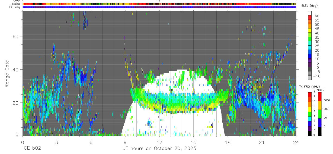The height and width of the screenshot is (154, 333).
Task: Click the UT hours axis tick label 18
Action: 228,142
